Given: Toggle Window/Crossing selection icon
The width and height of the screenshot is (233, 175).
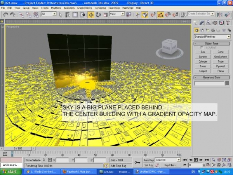Looking at the screenshot, I should click(x=82, y=15).
